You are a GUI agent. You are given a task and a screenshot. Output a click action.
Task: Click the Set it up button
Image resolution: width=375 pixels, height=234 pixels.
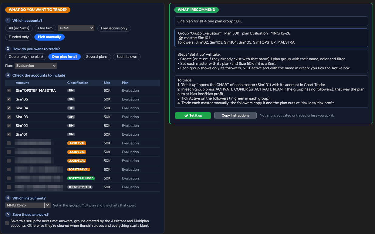coord(193,115)
